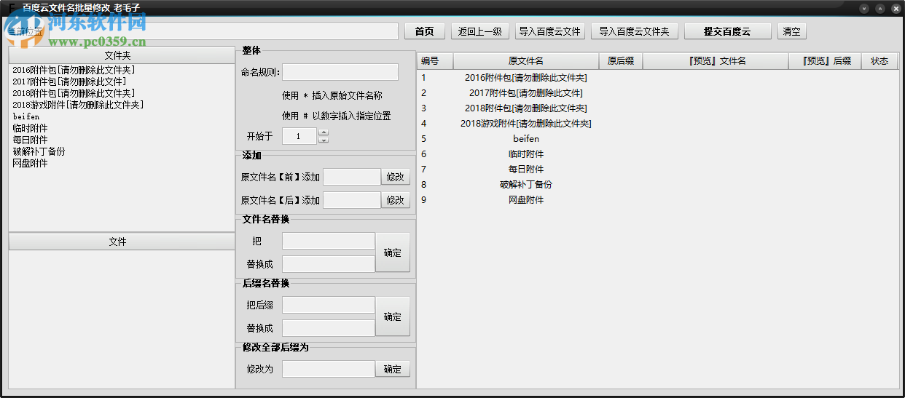
Task: Click 替换成 field under 后缀名替换
Action: 329,328
